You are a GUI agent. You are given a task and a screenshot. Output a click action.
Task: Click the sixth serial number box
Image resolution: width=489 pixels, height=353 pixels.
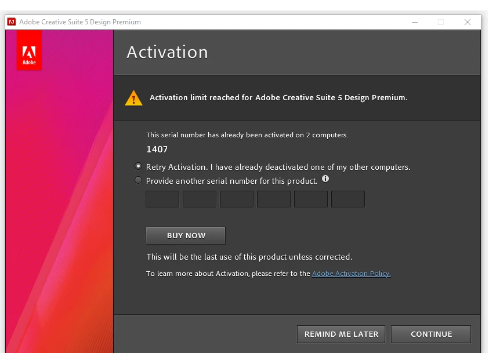tap(348, 199)
